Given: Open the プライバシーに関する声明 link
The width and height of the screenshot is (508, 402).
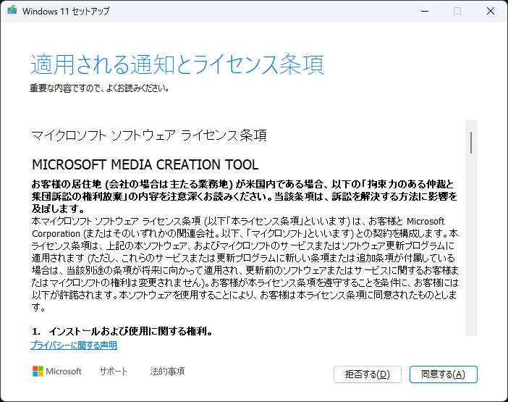Looking at the screenshot, I should 74,346.
